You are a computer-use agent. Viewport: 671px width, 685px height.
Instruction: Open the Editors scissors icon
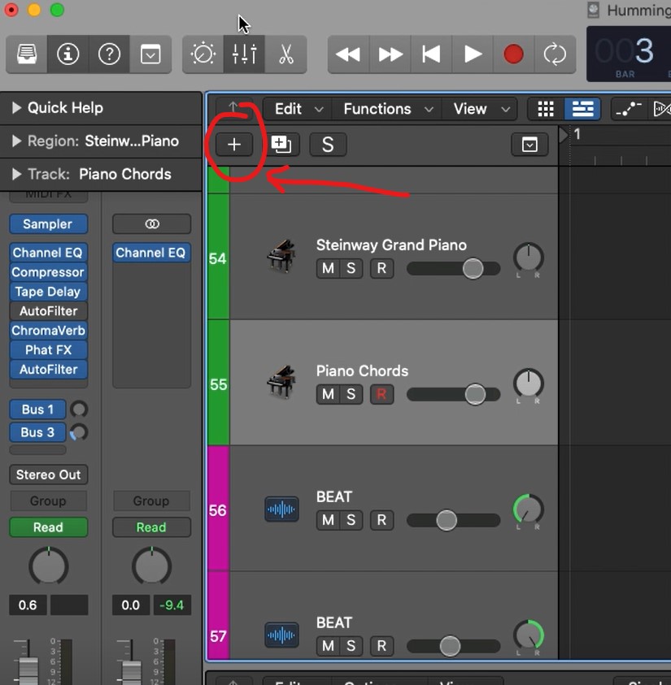pos(285,54)
